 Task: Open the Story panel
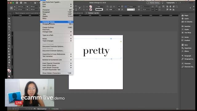tap(185, 45)
